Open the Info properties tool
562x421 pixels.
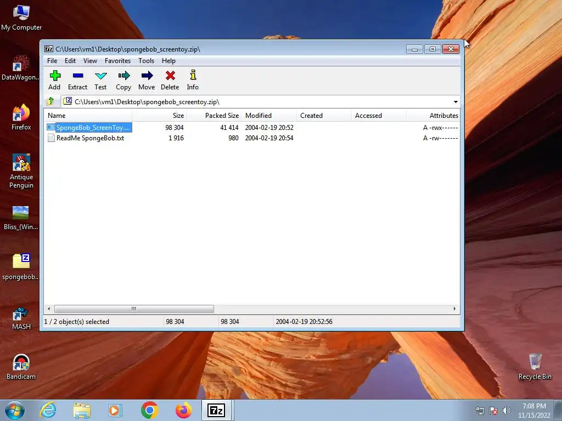pos(193,75)
